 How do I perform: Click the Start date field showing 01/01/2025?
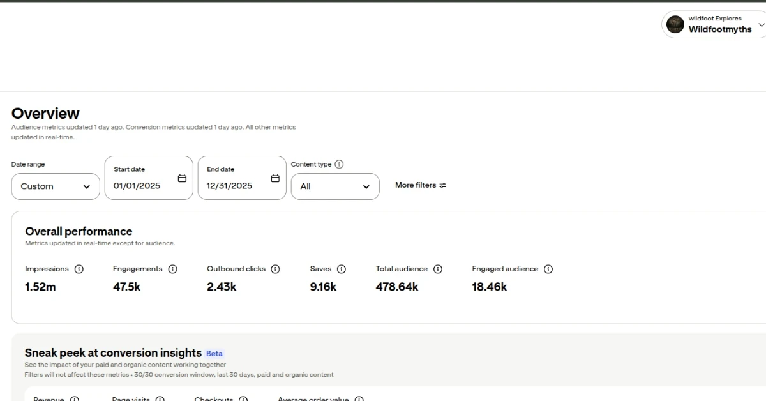coord(137,186)
